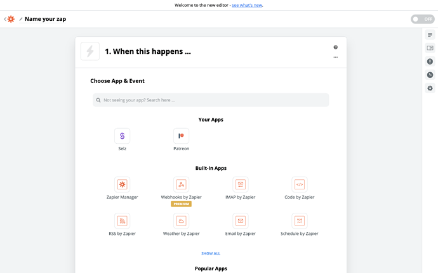Screen dimensions: 438x273
Task: Click the search magnifier icon
Action: (98, 100)
